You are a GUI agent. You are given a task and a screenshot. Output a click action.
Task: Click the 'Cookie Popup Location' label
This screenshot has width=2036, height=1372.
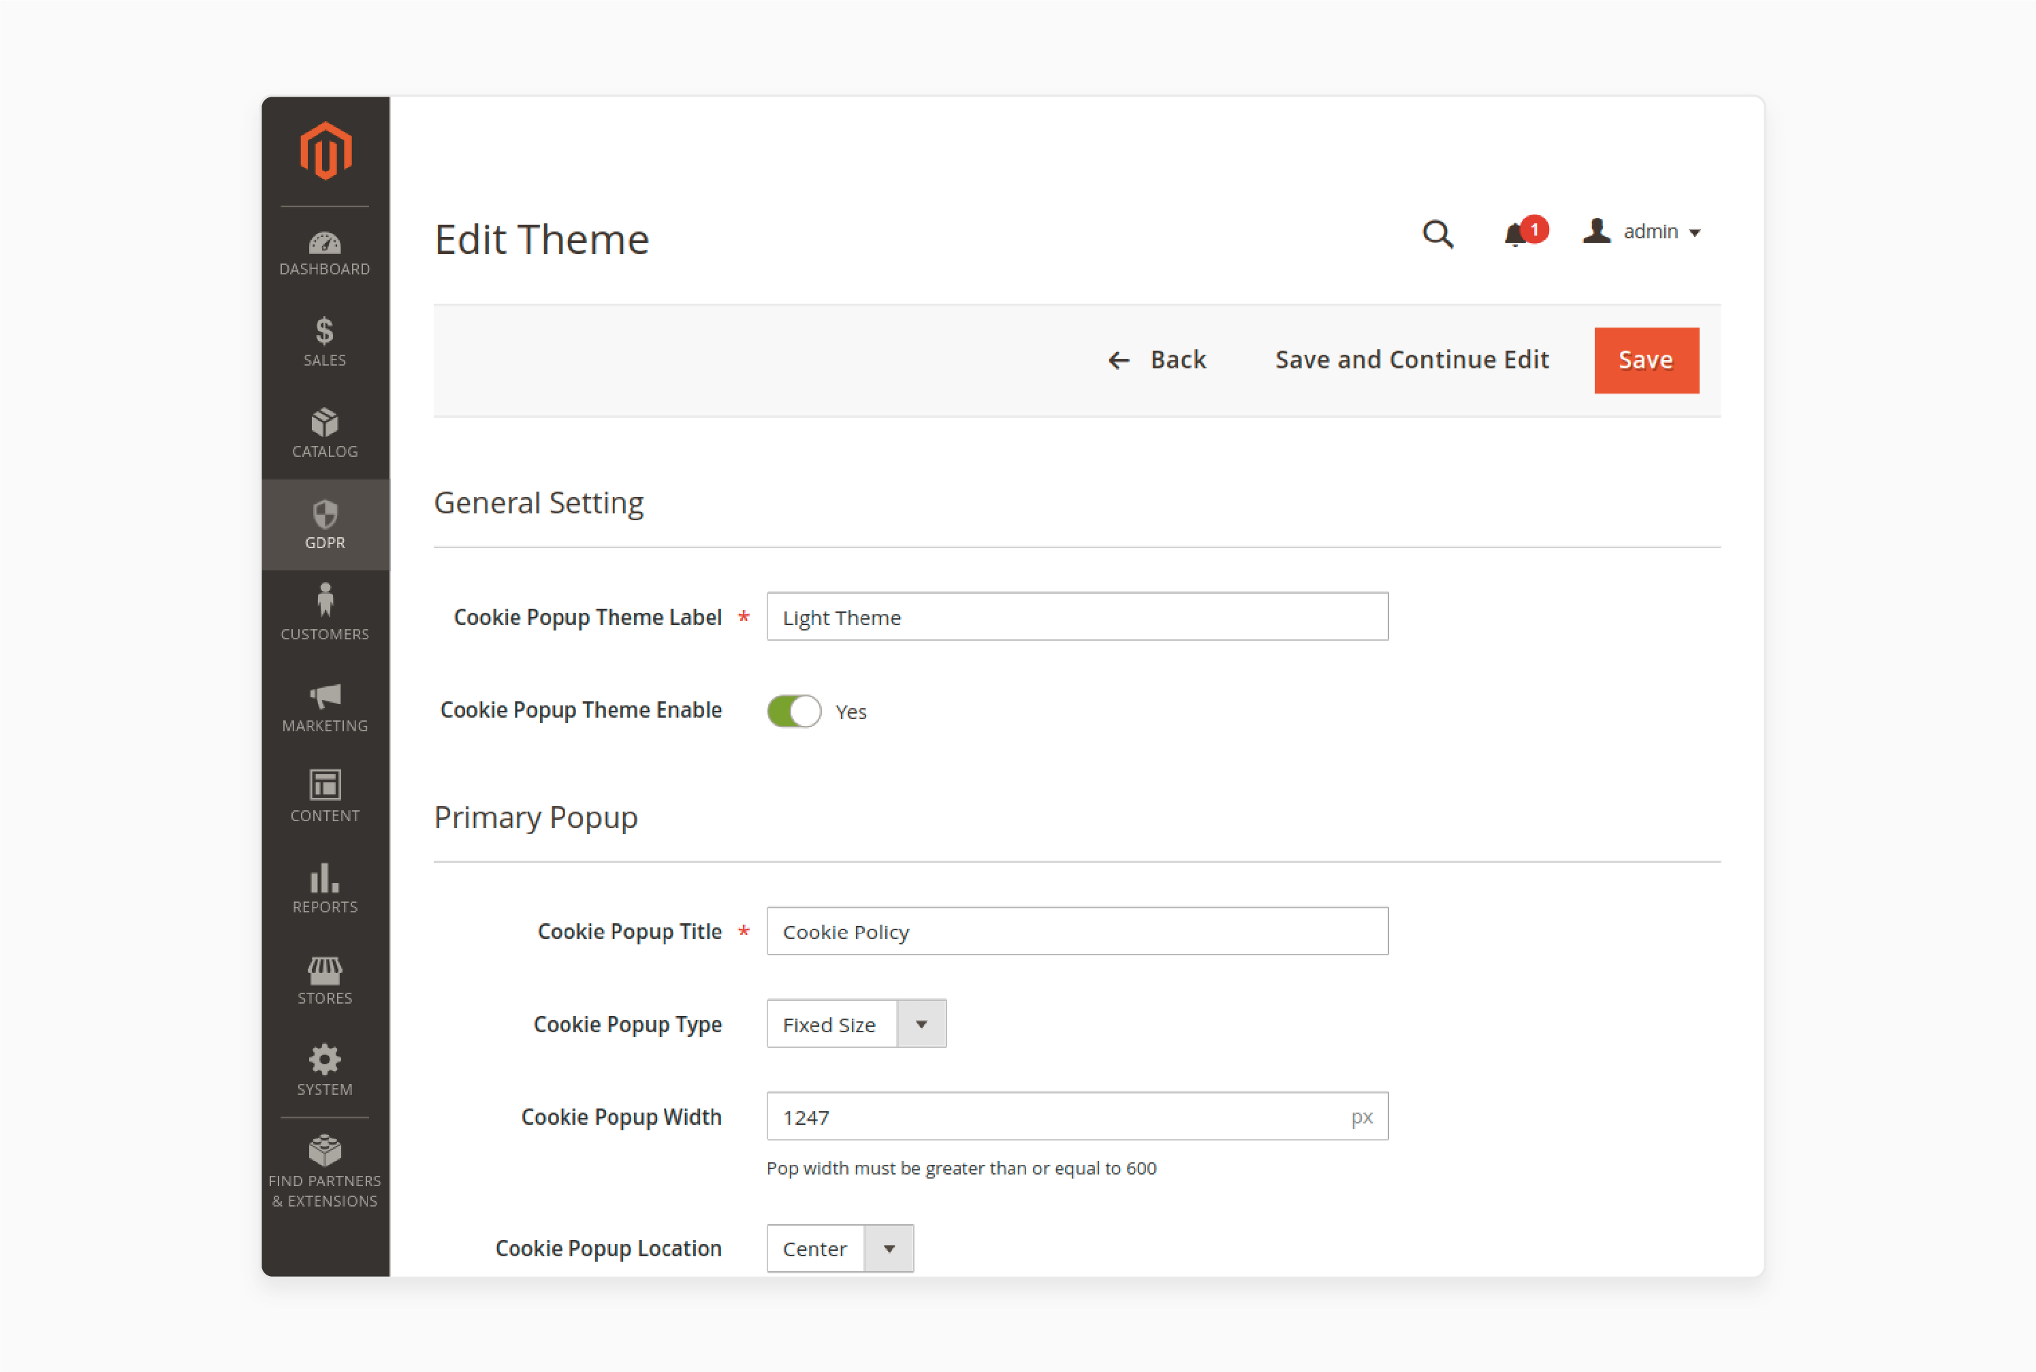tap(608, 1249)
